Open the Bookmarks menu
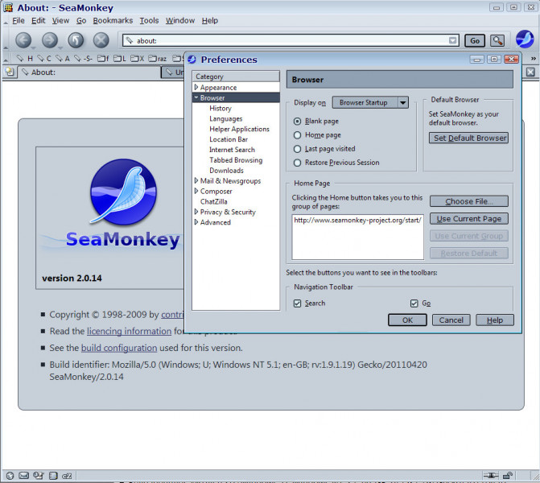 pos(113,21)
